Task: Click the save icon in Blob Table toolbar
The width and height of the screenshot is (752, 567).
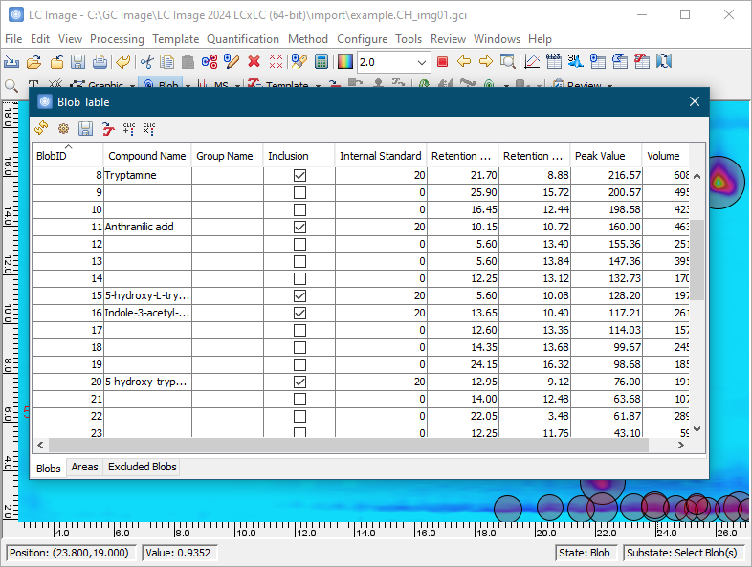Action: [x=85, y=128]
